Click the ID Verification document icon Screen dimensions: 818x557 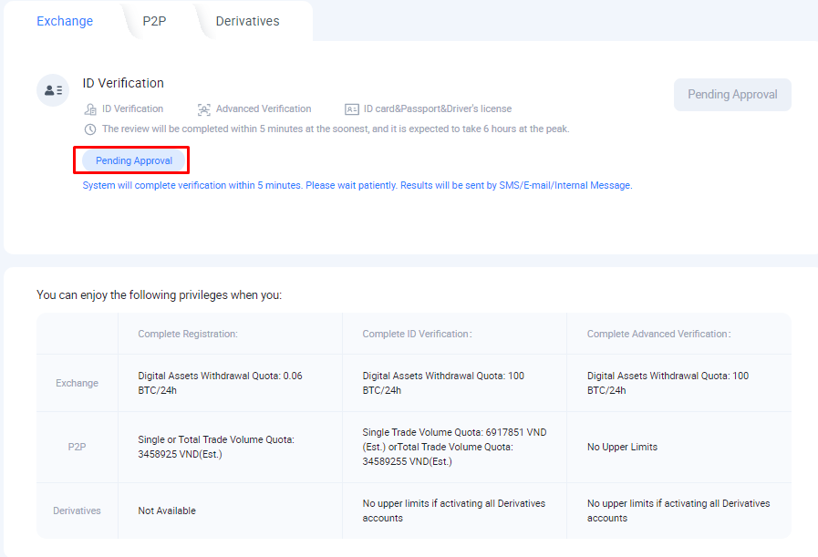click(90, 109)
